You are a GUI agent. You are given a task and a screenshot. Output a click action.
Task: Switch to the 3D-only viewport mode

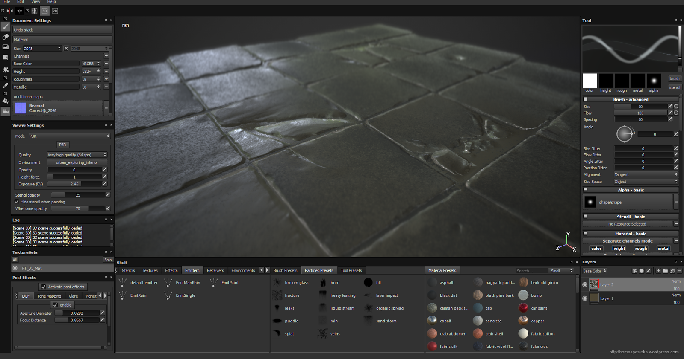pos(44,11)
